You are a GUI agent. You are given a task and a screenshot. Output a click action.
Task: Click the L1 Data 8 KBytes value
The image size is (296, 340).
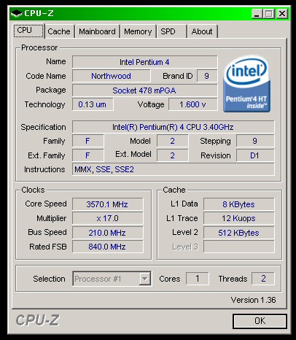238,204
